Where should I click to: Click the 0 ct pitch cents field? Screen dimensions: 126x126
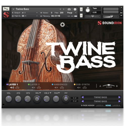click(x=75, y=101)
